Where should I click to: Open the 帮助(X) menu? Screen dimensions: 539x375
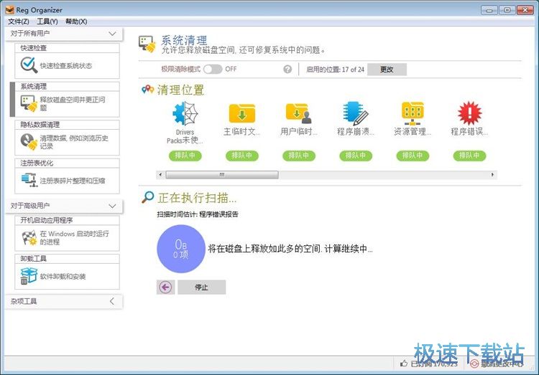click(x=76, y=22)
